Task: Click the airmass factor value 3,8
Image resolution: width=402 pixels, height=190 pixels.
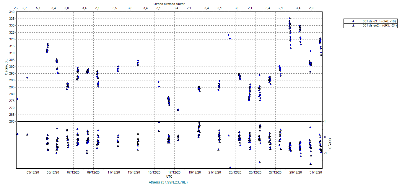Action: click(x=130, y=8)
